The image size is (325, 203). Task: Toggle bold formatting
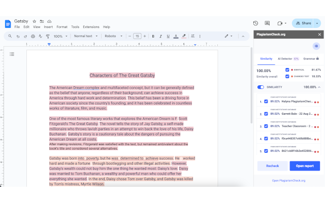pyautogui.click(x=153, y=36)
